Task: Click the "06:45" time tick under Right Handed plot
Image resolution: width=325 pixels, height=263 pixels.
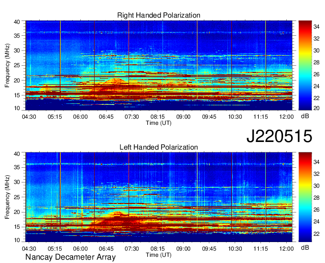Action: (106, 117)
